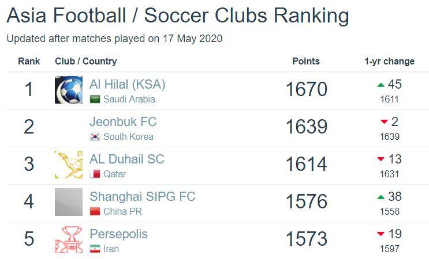Click the green up arrow beside 45
The width and height of the screenshot is (429, 259).
(x=381, y=85)
